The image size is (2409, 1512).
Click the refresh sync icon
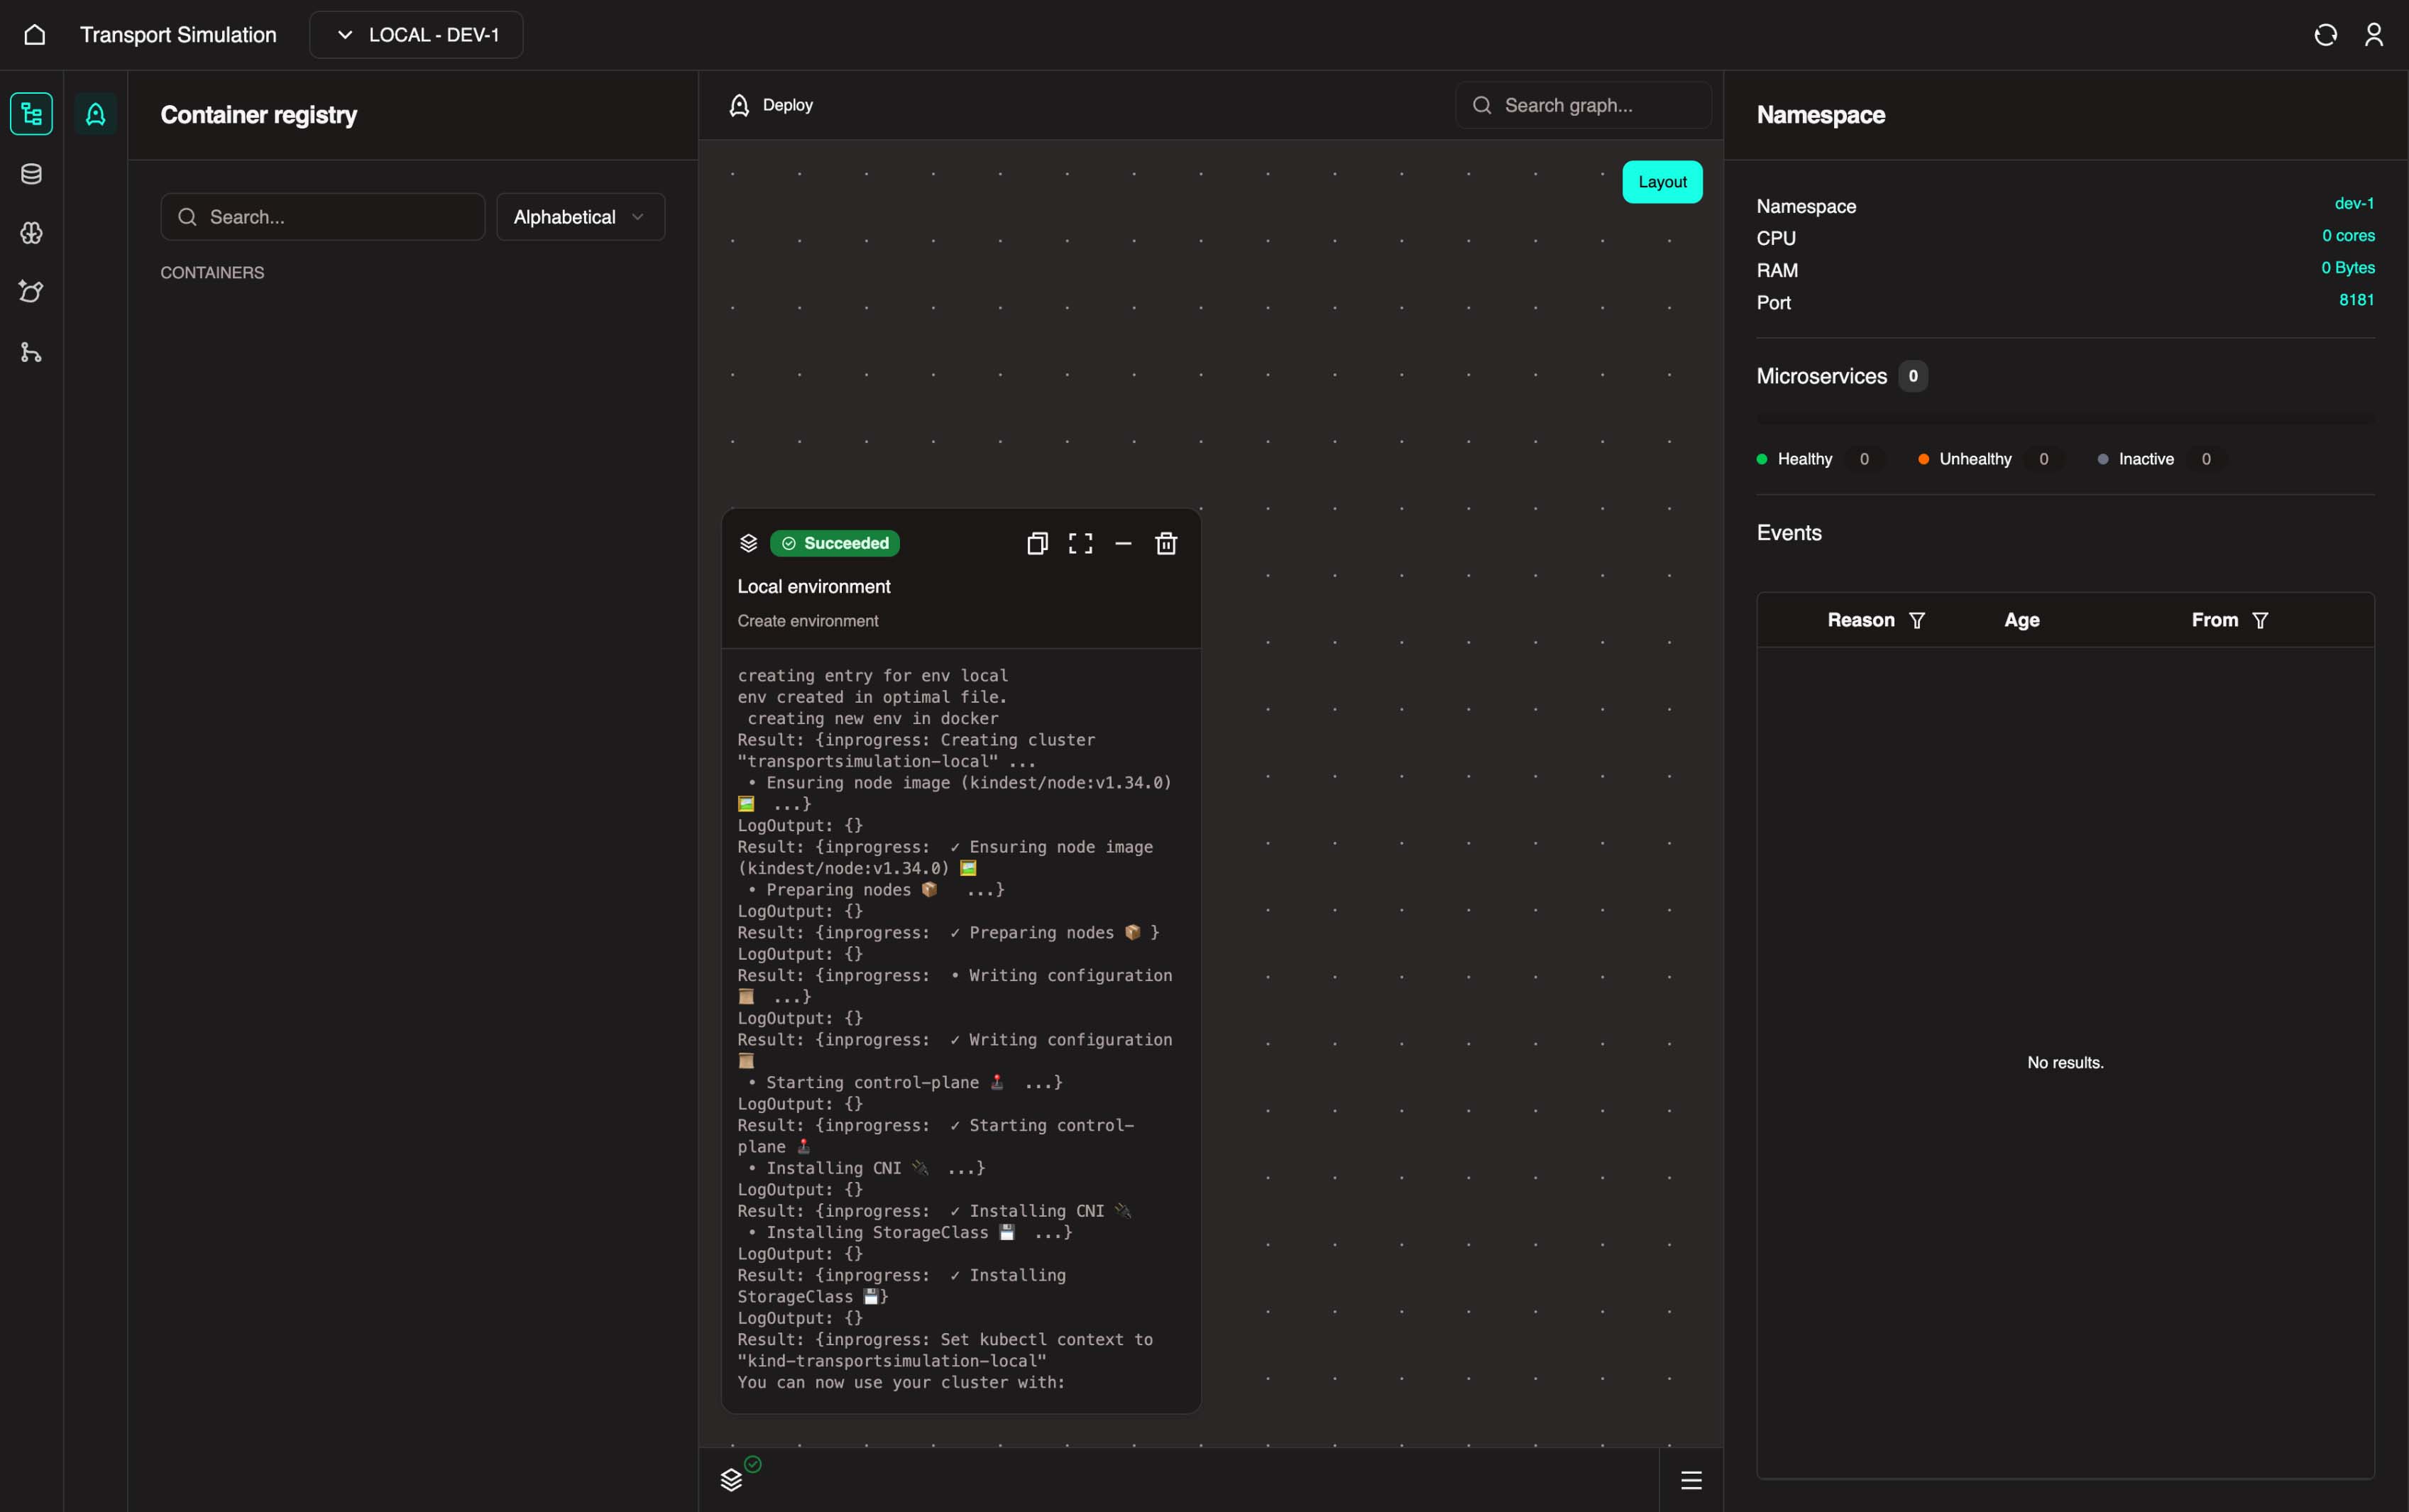pyautogui.click(x=2325, y=35)
